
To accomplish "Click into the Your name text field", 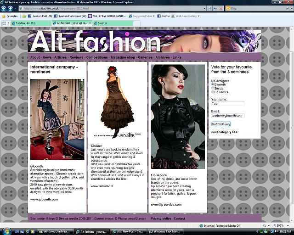I will pyautogui.click(x=228, y=104).
